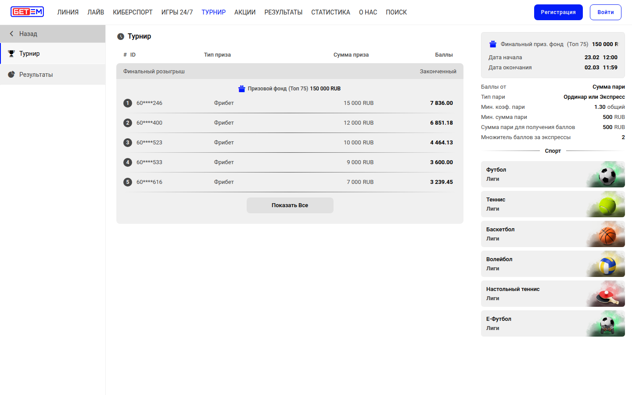Select the Финальный розыгрыш header row
Image resolution: width=632 pixels, height=395 pixels.
point(290,71)
